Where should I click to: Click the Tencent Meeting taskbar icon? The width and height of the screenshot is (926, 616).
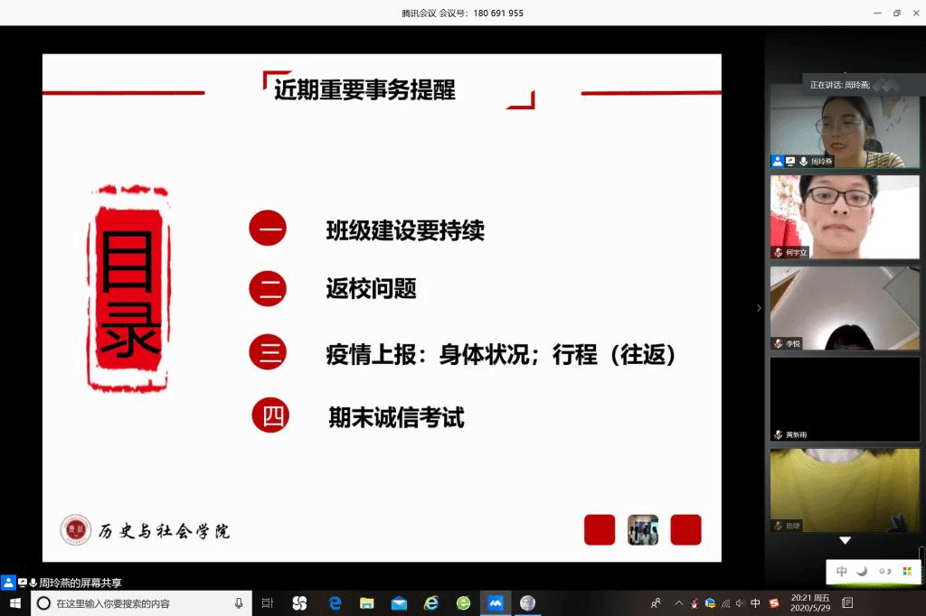(x=495, y=603)
